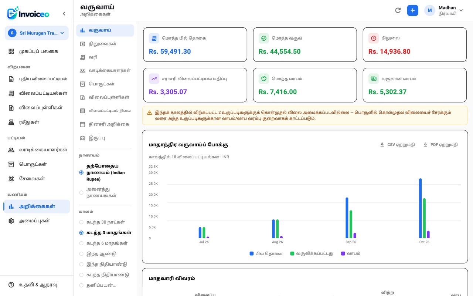Click the purple லாபம் legend swatch
Viewport: 473px width, 296px height.
tap(343, 253)
